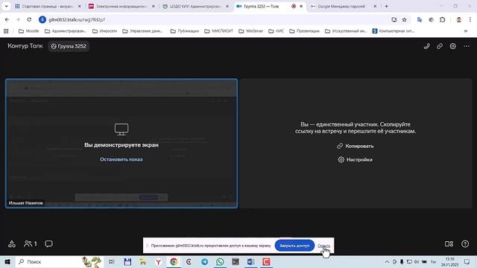Viewport: 477px width, 268px height.
Task: Open the Публикации bookmark folder
Action: coord(185,31)
